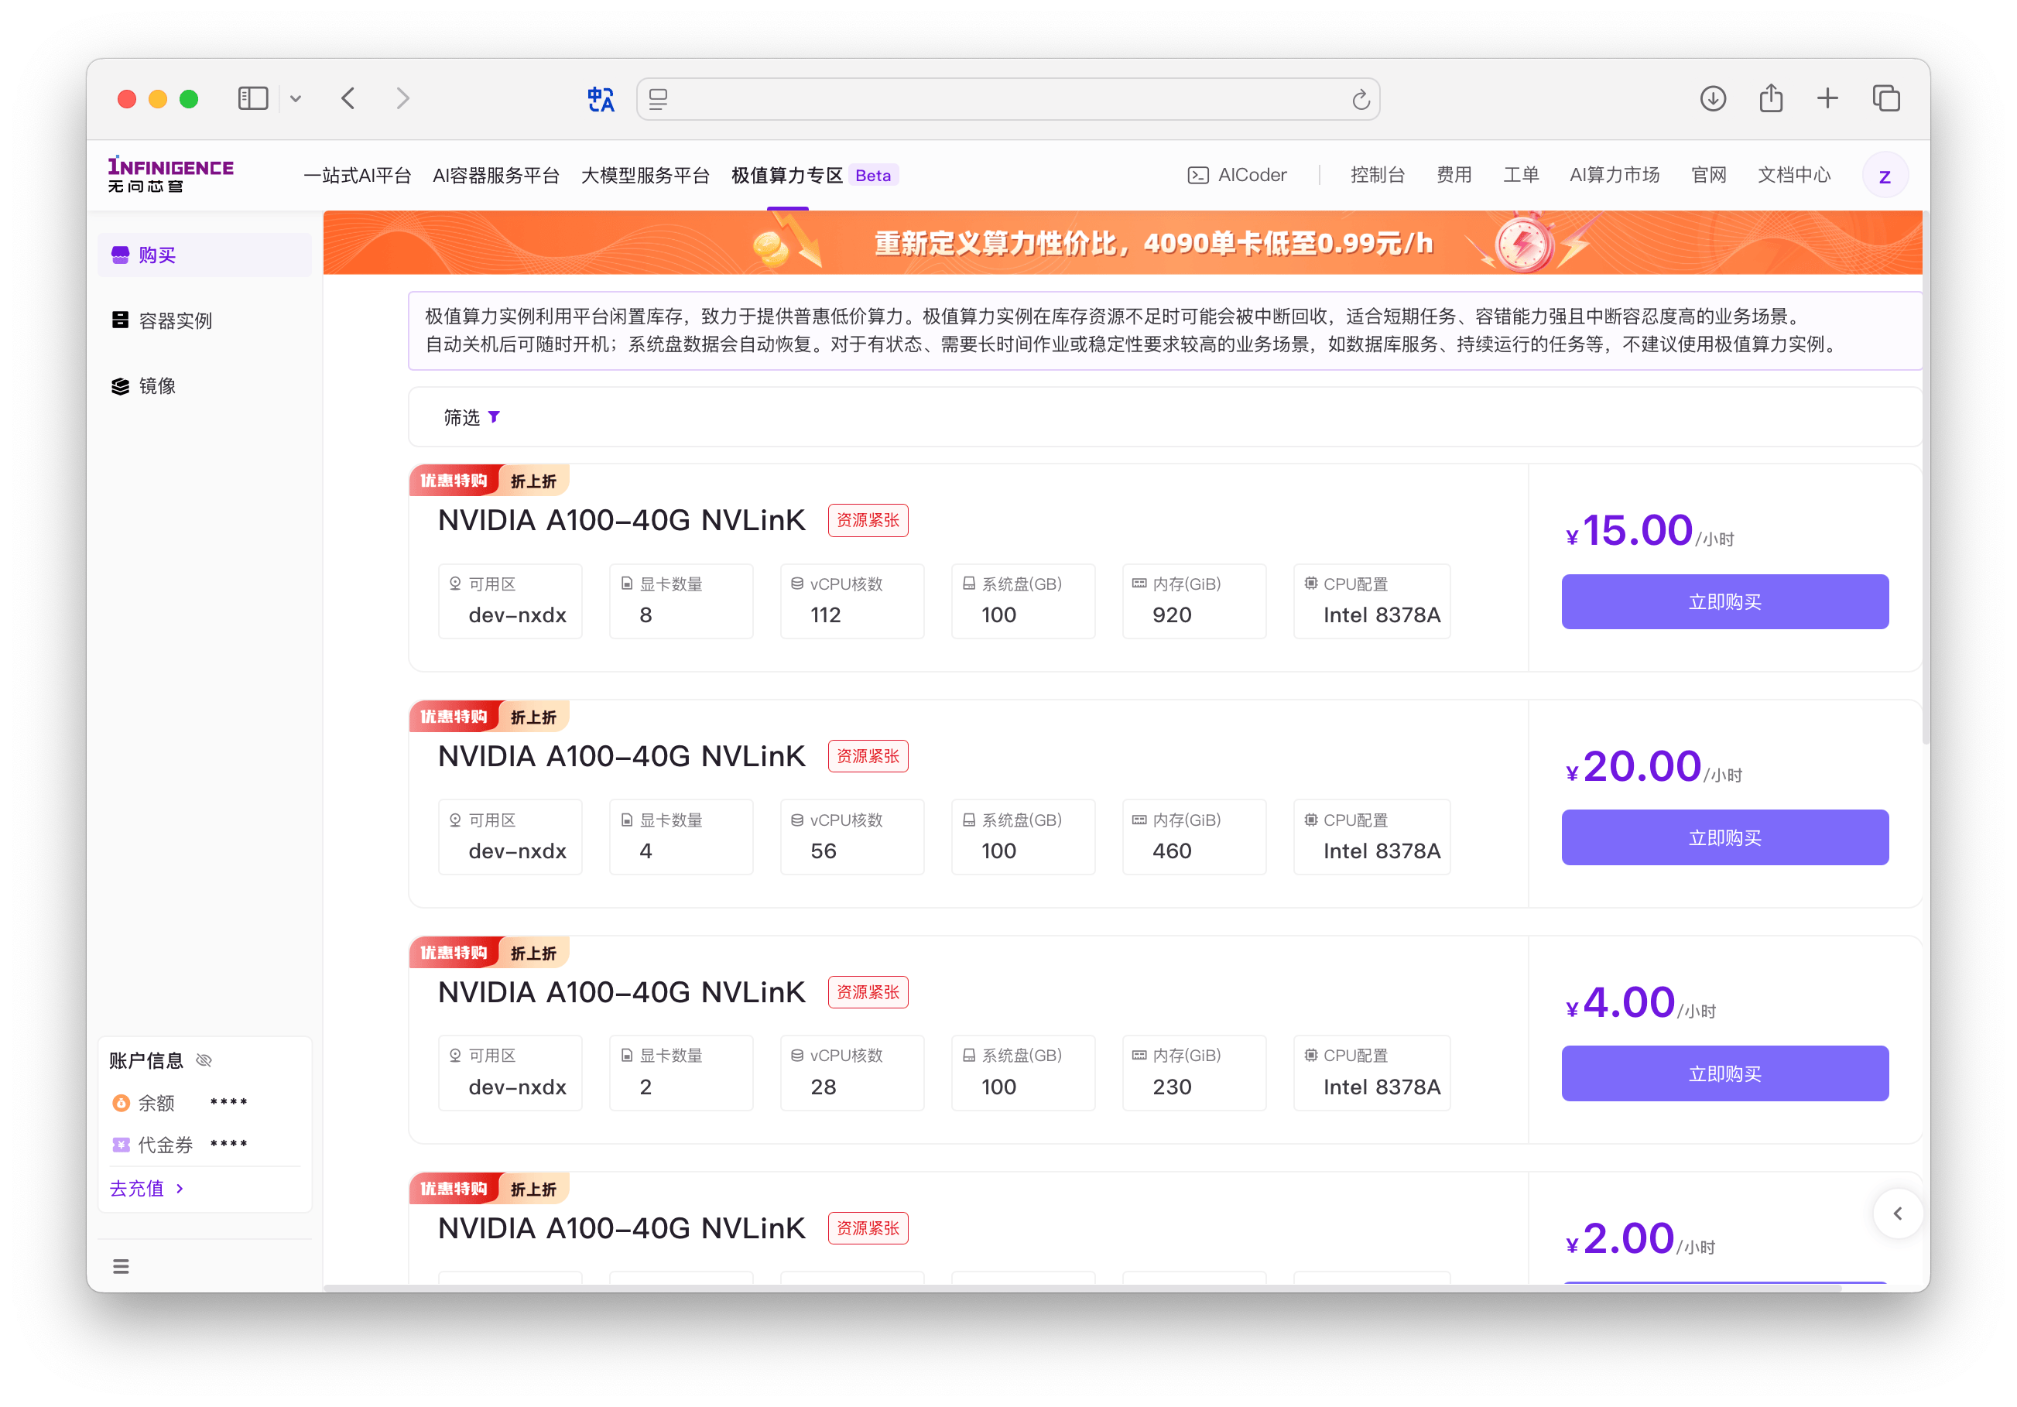Click vCPU核数 value 28
2017x1407 pixels.
pyautogui.click(x=824, y=1087)
